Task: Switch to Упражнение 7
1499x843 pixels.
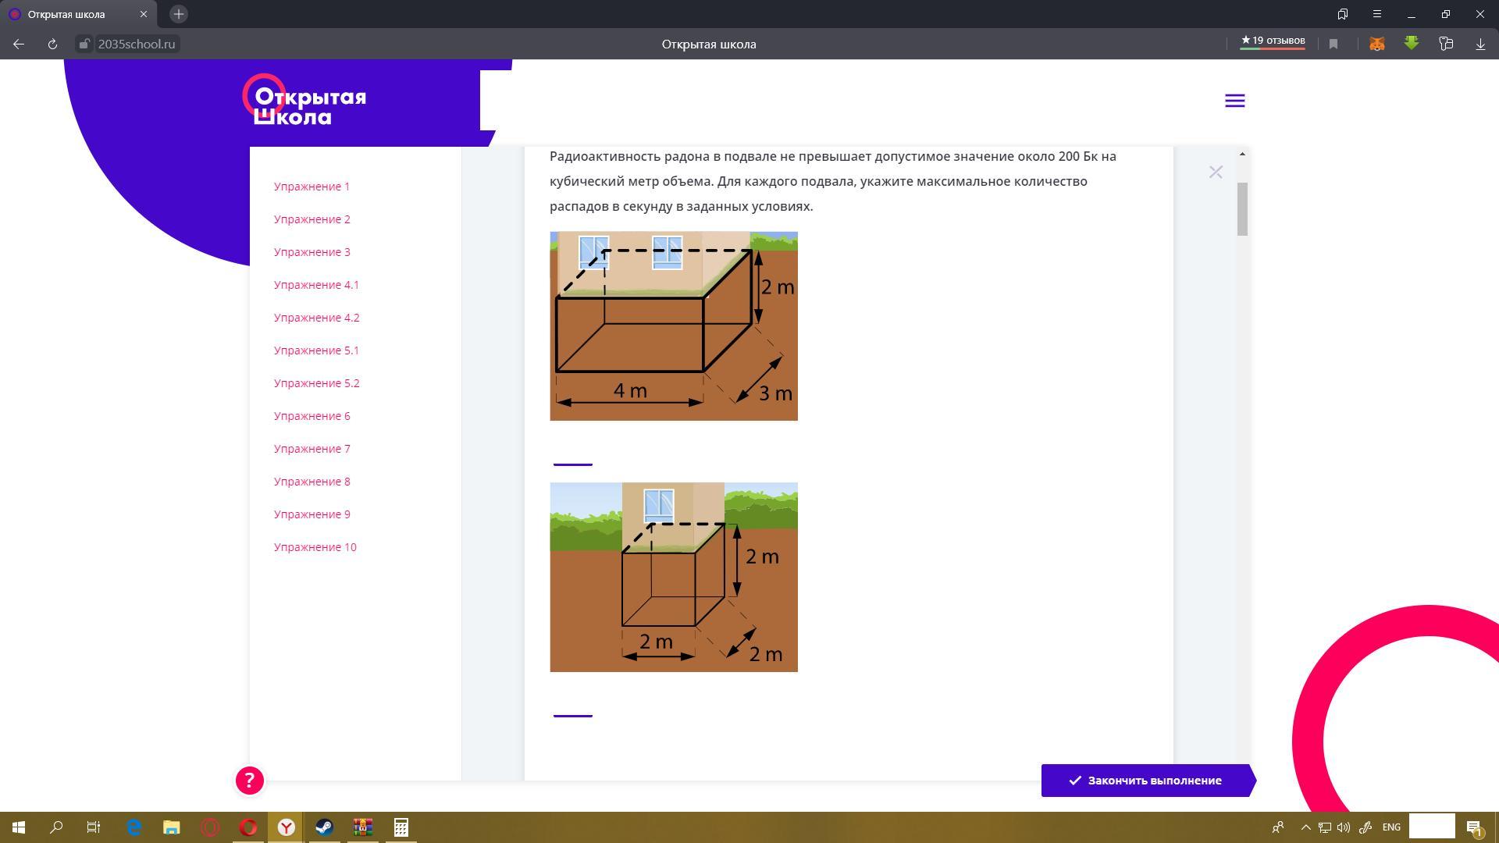Action: click(312, 449)
